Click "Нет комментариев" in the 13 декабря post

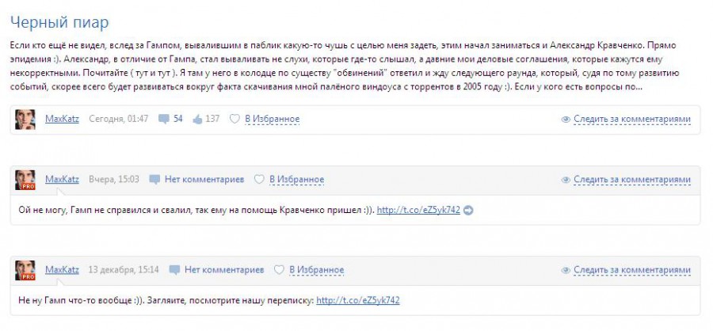[224, 269]
